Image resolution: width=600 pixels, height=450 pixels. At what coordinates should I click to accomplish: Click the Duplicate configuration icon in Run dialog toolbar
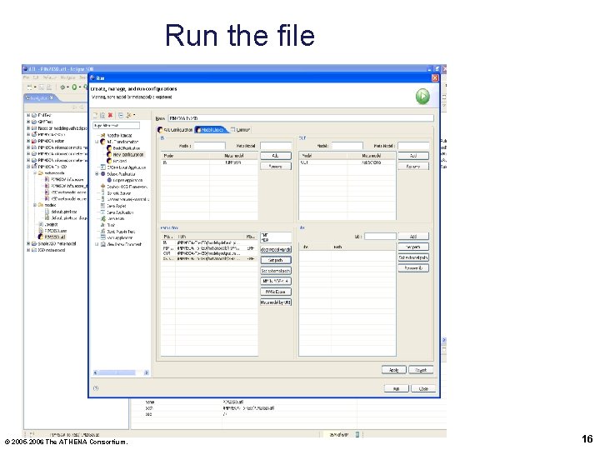tap(102, 115)
